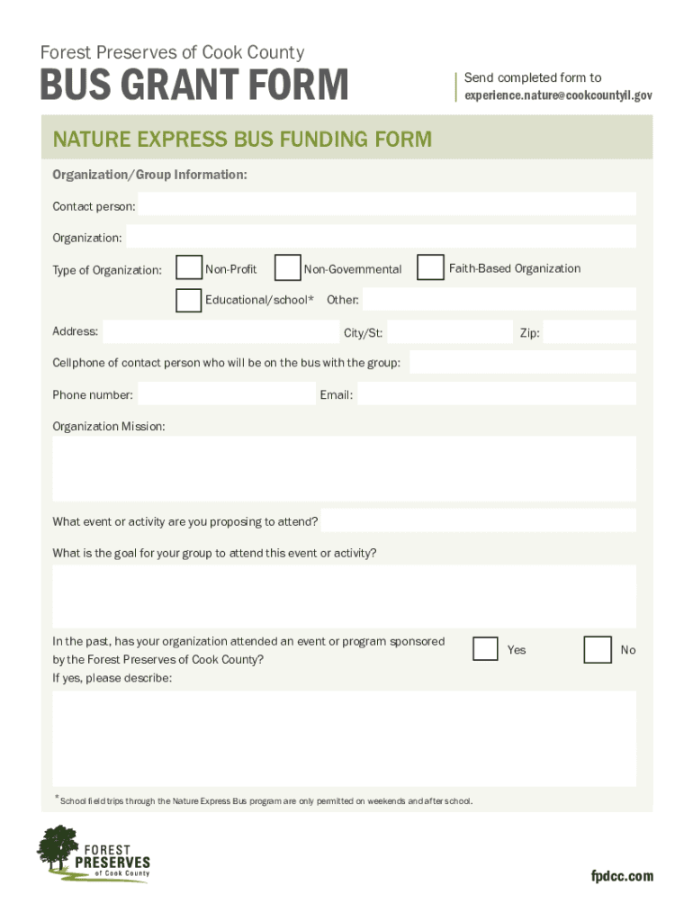Check the Non-Profit checkbox
The height and width of the screenshot is (922, 693).
(189, 268)
